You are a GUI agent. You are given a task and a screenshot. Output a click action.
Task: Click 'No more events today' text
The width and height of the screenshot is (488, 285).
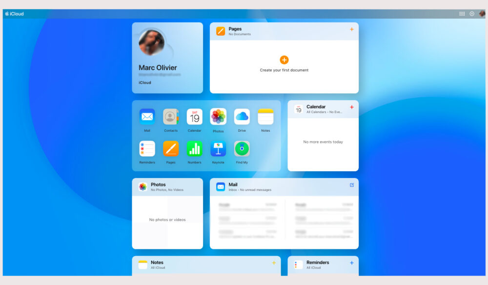coord(323,142)
